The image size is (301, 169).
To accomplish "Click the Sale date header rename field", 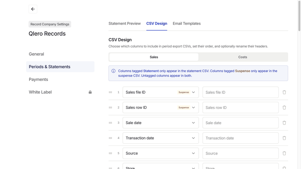I will [x=240, y=123].
